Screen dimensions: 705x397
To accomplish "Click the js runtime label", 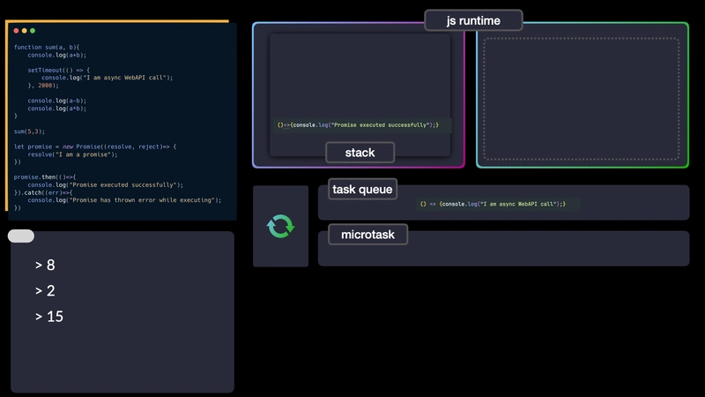I will [x=473, y=20].
